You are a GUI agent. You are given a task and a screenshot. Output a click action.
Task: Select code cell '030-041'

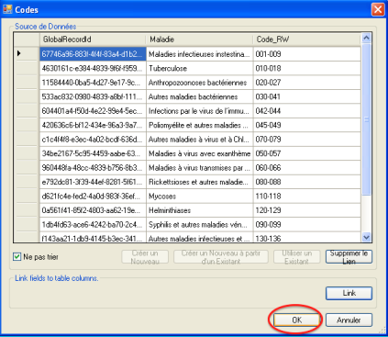coord(307,96)
